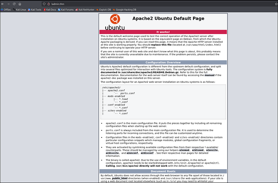Click the a2dismod helper name

tap(198, 150)
